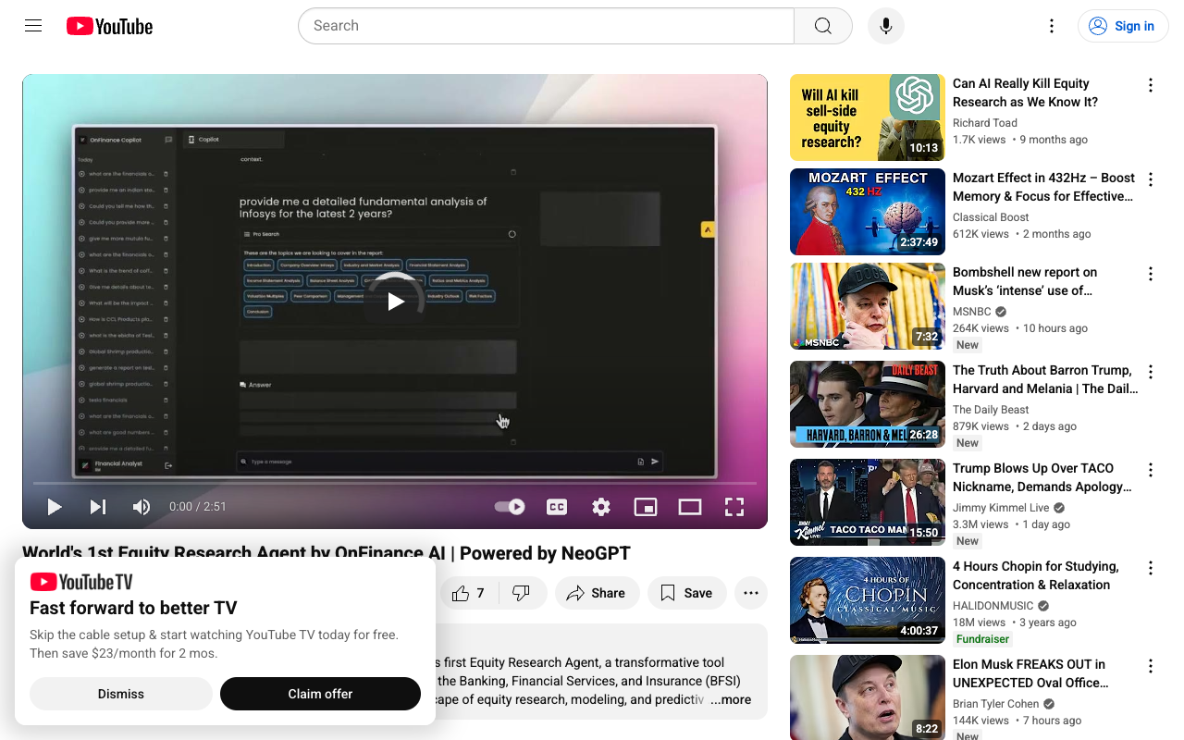Mute the video volume
The width and height of the screenshot is (1184, 740).
pos(142,506)
